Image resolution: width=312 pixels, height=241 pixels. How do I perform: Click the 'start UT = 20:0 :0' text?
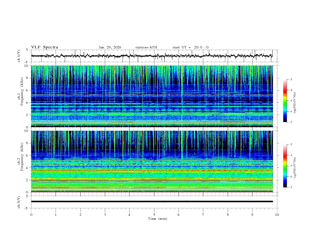click(x=190, y=47)
